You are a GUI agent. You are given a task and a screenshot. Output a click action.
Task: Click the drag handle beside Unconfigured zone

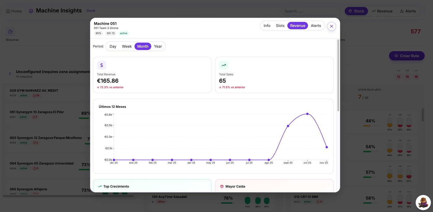(x=10, y=74)
